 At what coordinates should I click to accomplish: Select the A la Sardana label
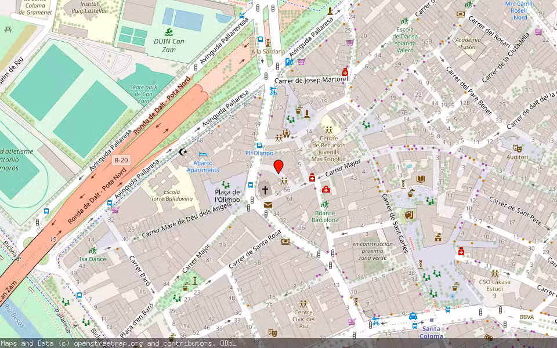pyautogui.click(x=268, y=52)
